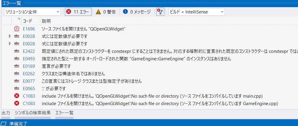Open error code link E0065
Viewport: 298px width, 126px height.
(29, 89)
